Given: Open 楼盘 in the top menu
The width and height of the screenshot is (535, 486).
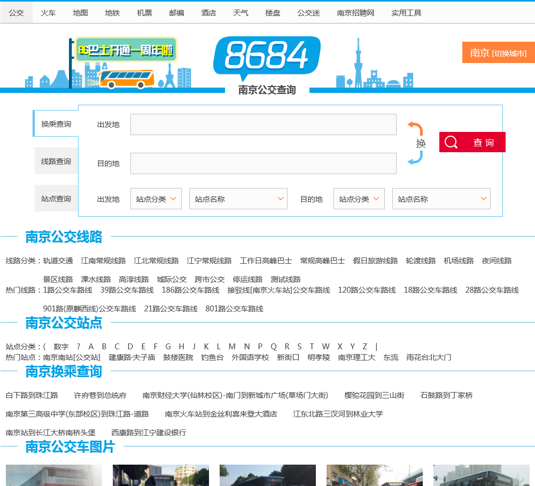Looking at the screenshot, I should click(273, 13).
